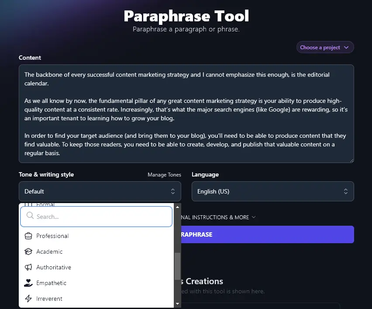Click the Authoritative megaphone icon

(x=28, y=267)
